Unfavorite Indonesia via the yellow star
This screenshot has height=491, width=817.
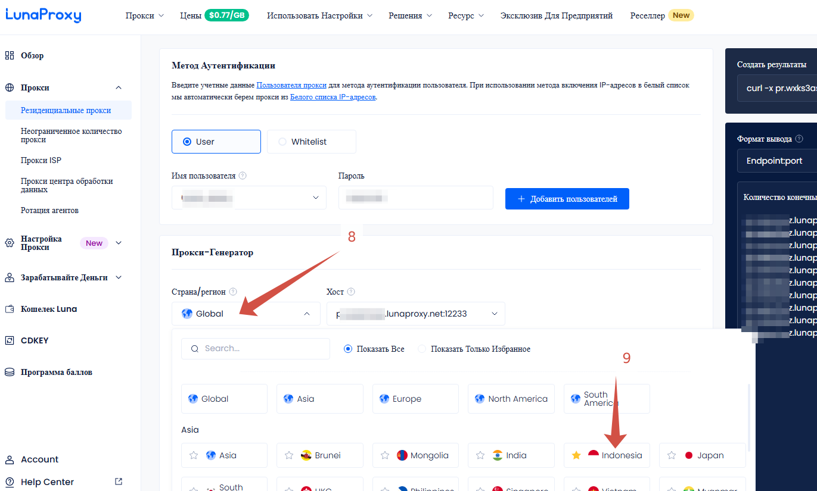[x=576, y=455]
